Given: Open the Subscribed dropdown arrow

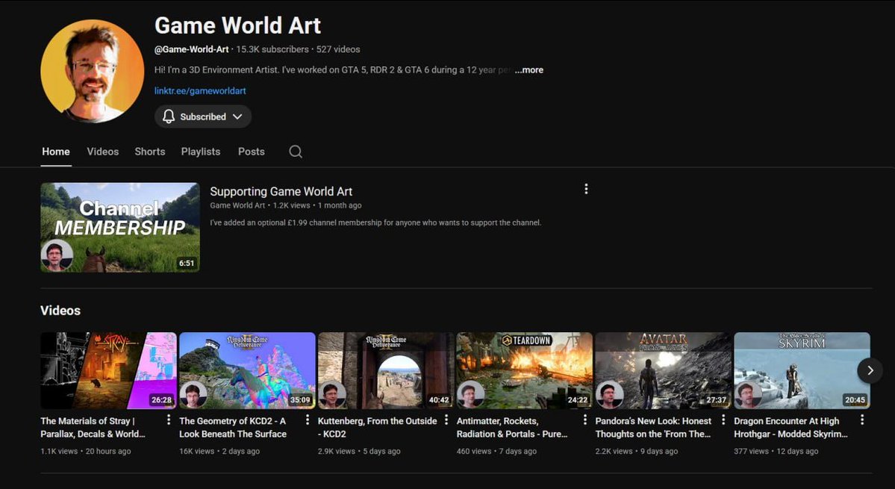Looking at the screenshot, I should click(x=237, y=116).
